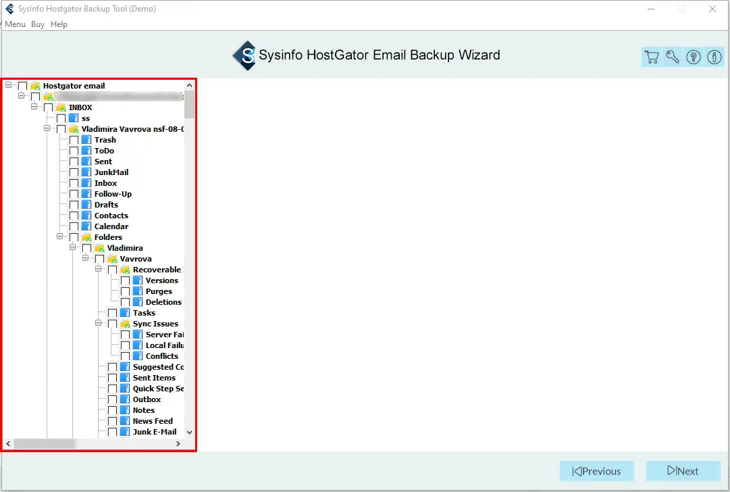The height and width of the screenshot is (492, 730).
Task: Open the Help menu
Action: (59, 24)
